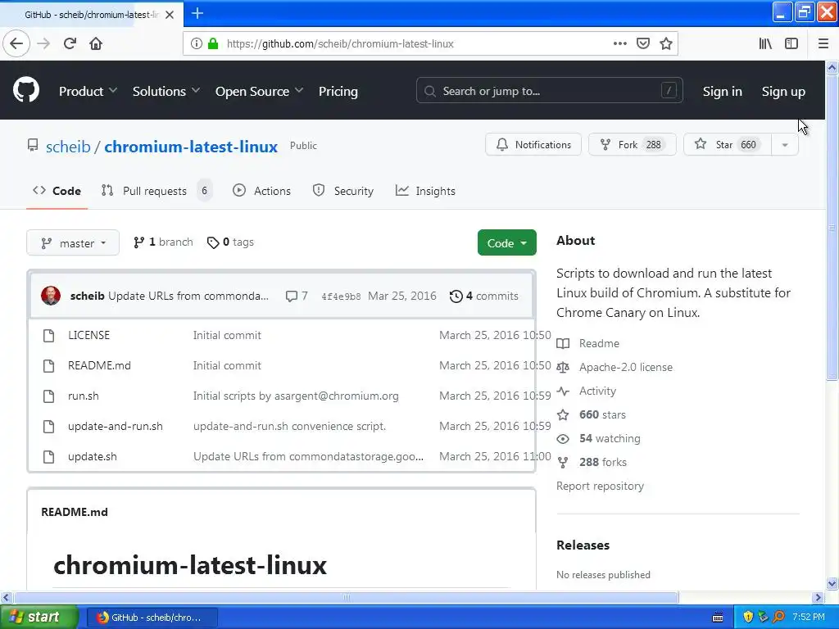Show sidebars with the sidebar icon
The width and height of the screenshot is (839, 629).
coord(791,43)
